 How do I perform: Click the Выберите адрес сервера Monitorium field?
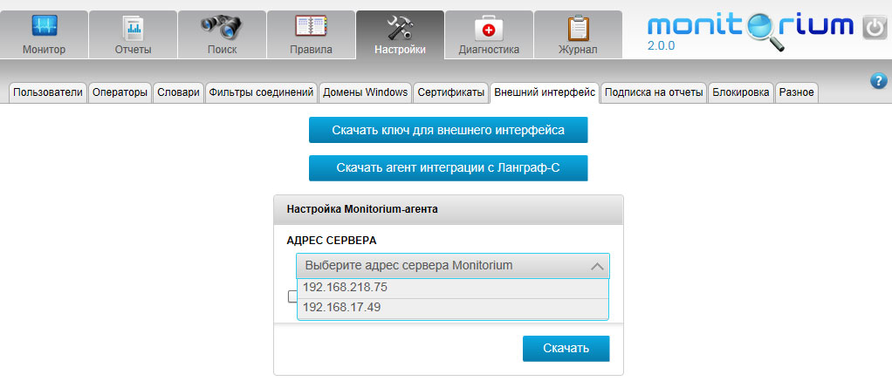point(453,266)
